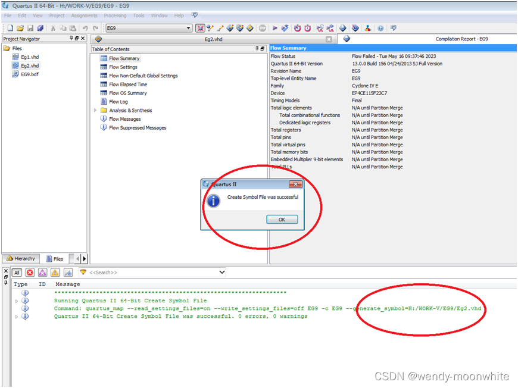Open the EG9 revision dropdown
This screenshot has width=518, height=388.
pyautogui.click(x=188, y=28)
